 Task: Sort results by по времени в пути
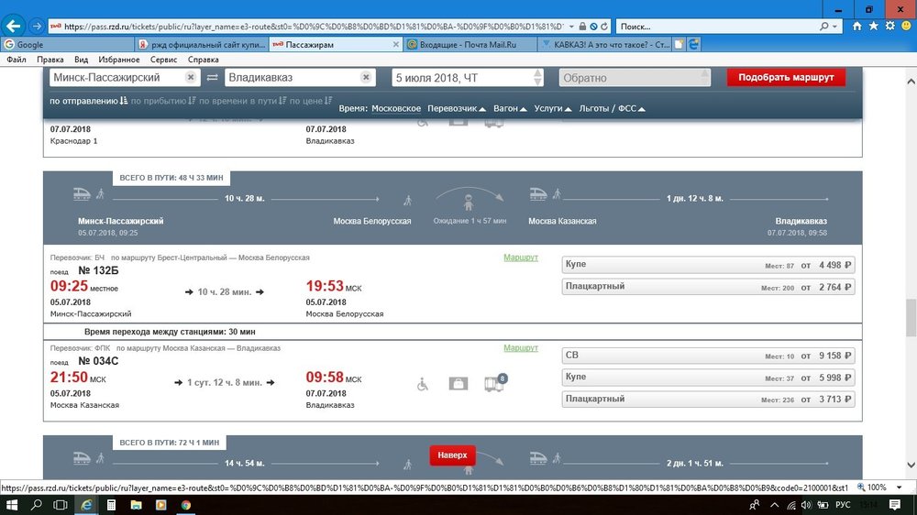click(238, 101)
